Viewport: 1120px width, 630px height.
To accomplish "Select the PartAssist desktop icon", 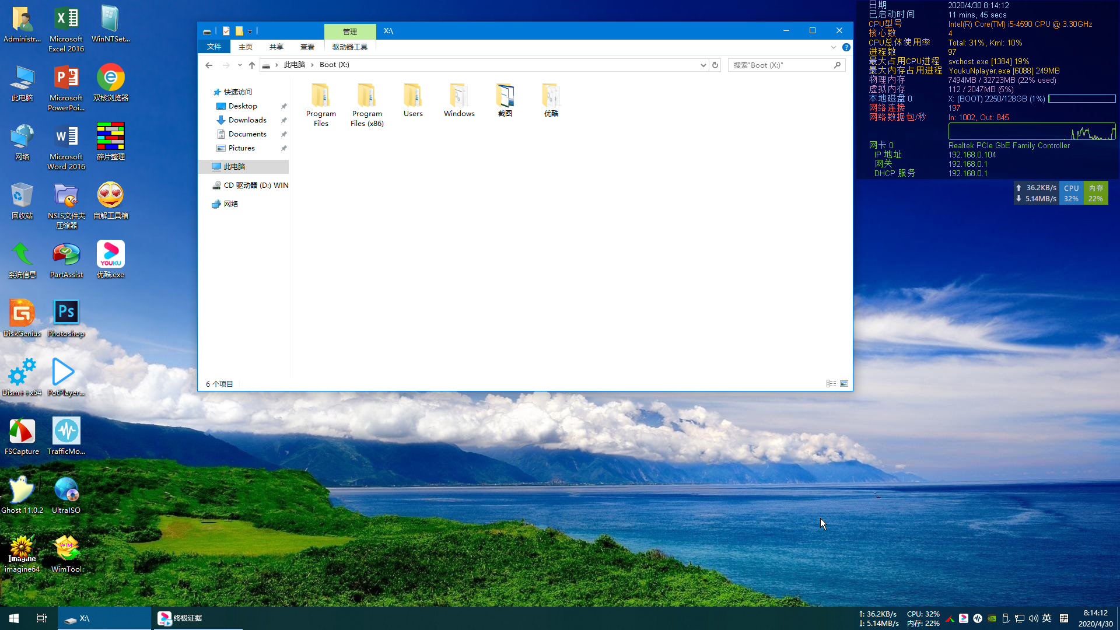I will 66,260.
